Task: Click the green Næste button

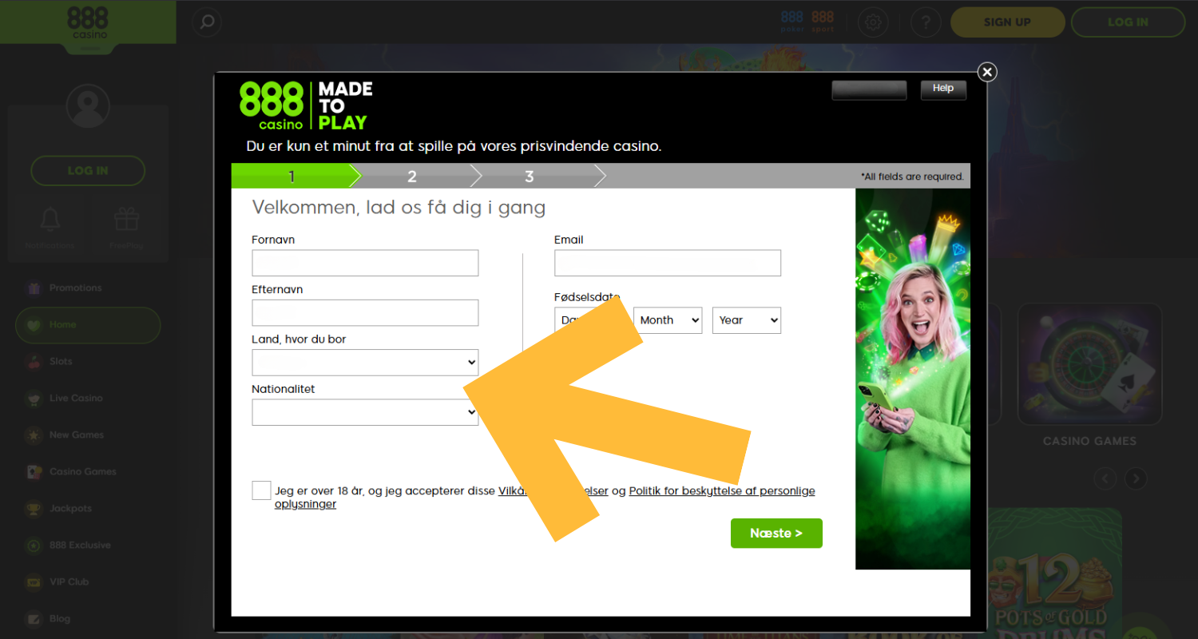Action: 776,534
